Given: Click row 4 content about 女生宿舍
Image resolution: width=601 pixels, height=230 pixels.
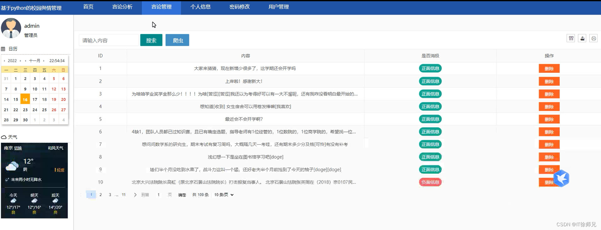Looking at the screenshot, I should tap(245, 107).
